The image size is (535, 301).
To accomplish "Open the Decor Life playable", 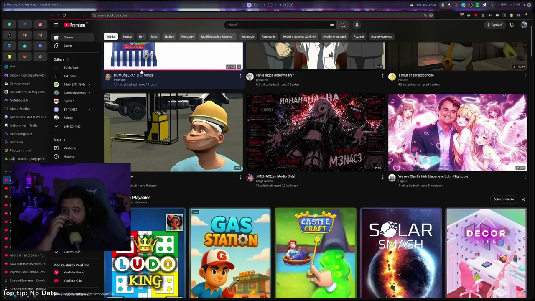I will [x=486, y=253].
